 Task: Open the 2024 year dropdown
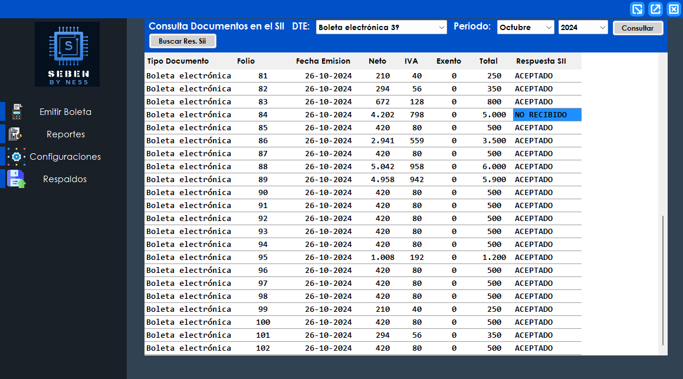[x=583, y=27]
